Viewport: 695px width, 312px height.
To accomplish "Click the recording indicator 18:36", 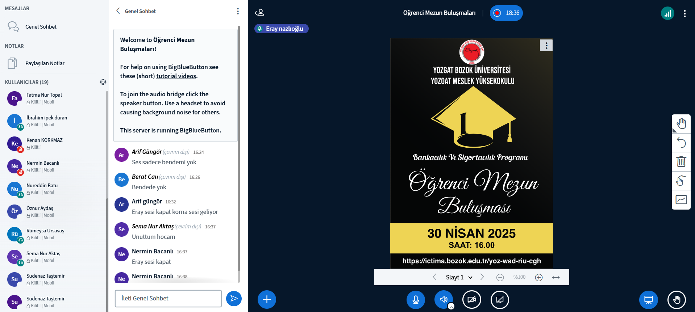I will [x=506, y=13].
